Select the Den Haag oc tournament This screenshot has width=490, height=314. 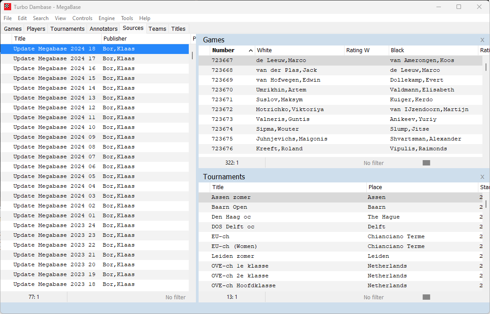tap(341, 217)
